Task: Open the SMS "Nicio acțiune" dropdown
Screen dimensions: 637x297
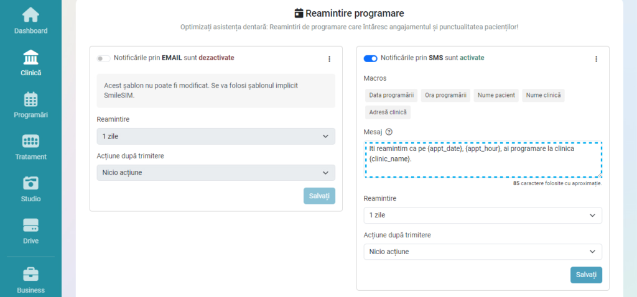Action: [x=483, y=252]
